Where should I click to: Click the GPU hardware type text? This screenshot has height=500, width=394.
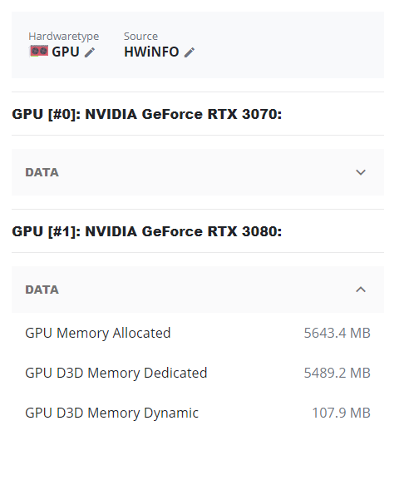coord(66,52)
